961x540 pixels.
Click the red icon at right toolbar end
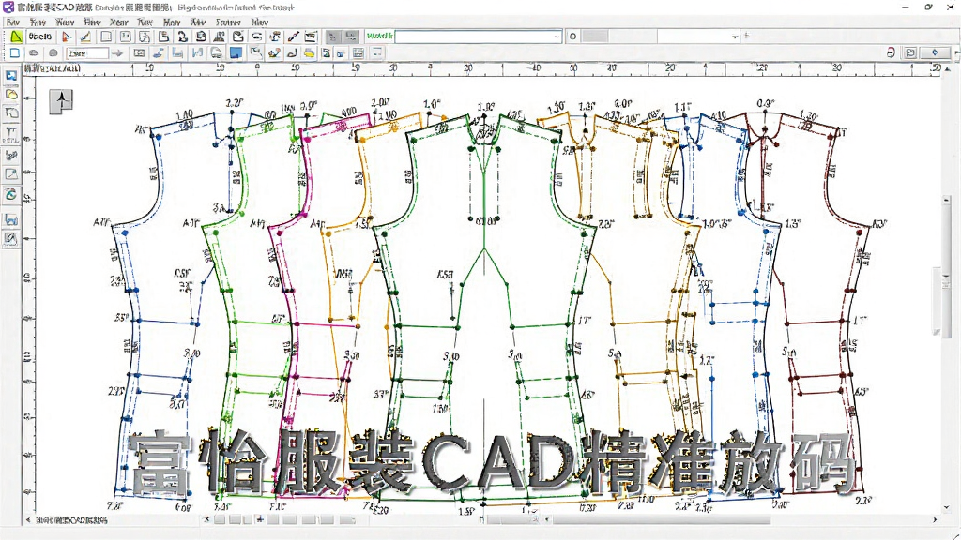(891, 52)
